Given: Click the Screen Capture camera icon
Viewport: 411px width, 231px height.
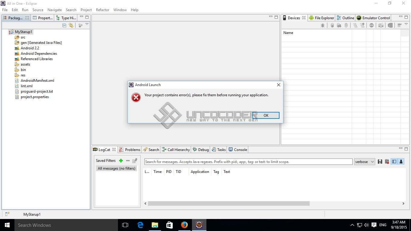Looking at the screenshot, I should (381, 26).
